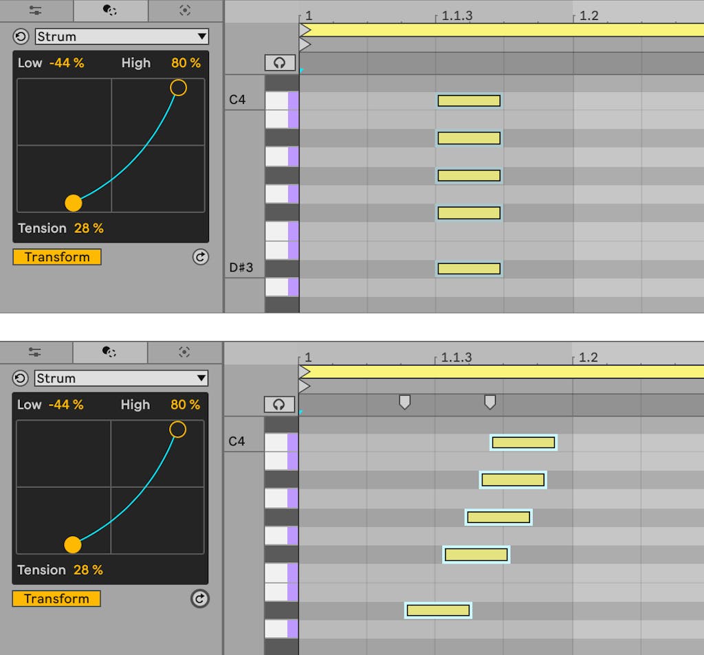This screenshot has height=655, width=704.
Task: Switch to the Transform tab in the lower panel
Action: [110, 352]
